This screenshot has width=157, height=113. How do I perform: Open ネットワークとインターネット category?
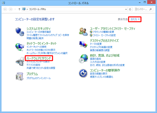point(41,43)
